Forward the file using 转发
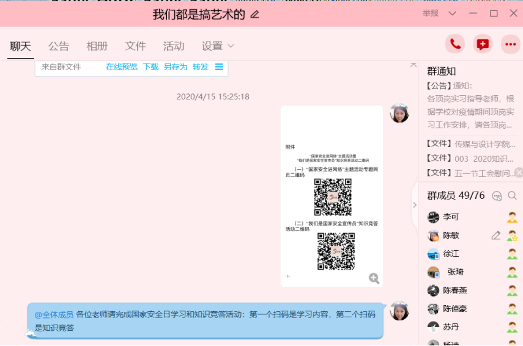Viewport: 523px width, 346px height. coord(201,67)
